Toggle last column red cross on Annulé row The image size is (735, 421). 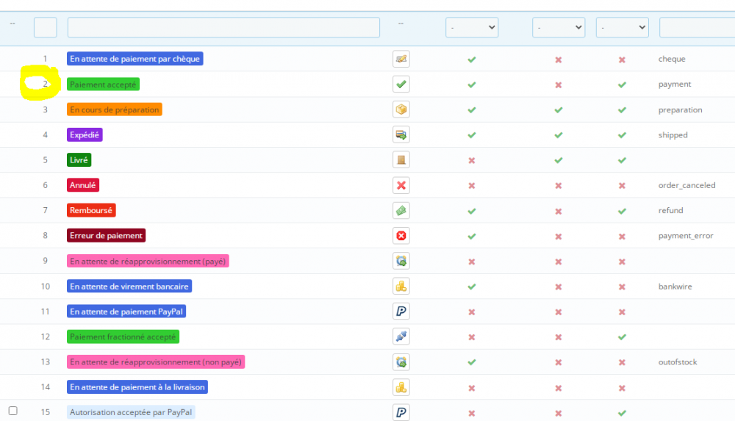click(622, 186)
